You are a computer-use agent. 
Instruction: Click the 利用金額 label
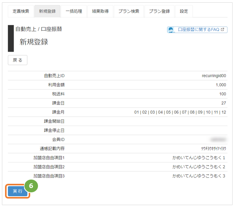point(56,85)
